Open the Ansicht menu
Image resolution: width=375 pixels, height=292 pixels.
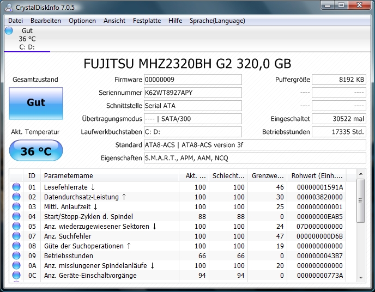114,21
